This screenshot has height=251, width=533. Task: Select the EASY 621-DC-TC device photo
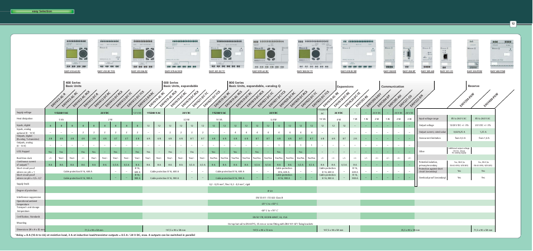tap(227, 54)
